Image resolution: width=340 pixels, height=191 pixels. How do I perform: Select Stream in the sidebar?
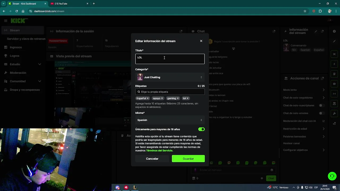click(x=23, y=30)
